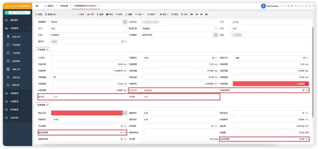Click the notification bell in header
This screenshot has height=149, width=318.
point(299,6)
